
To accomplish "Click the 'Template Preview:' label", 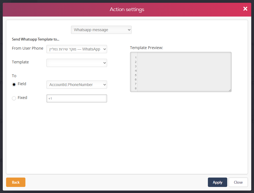I will 146,48.
